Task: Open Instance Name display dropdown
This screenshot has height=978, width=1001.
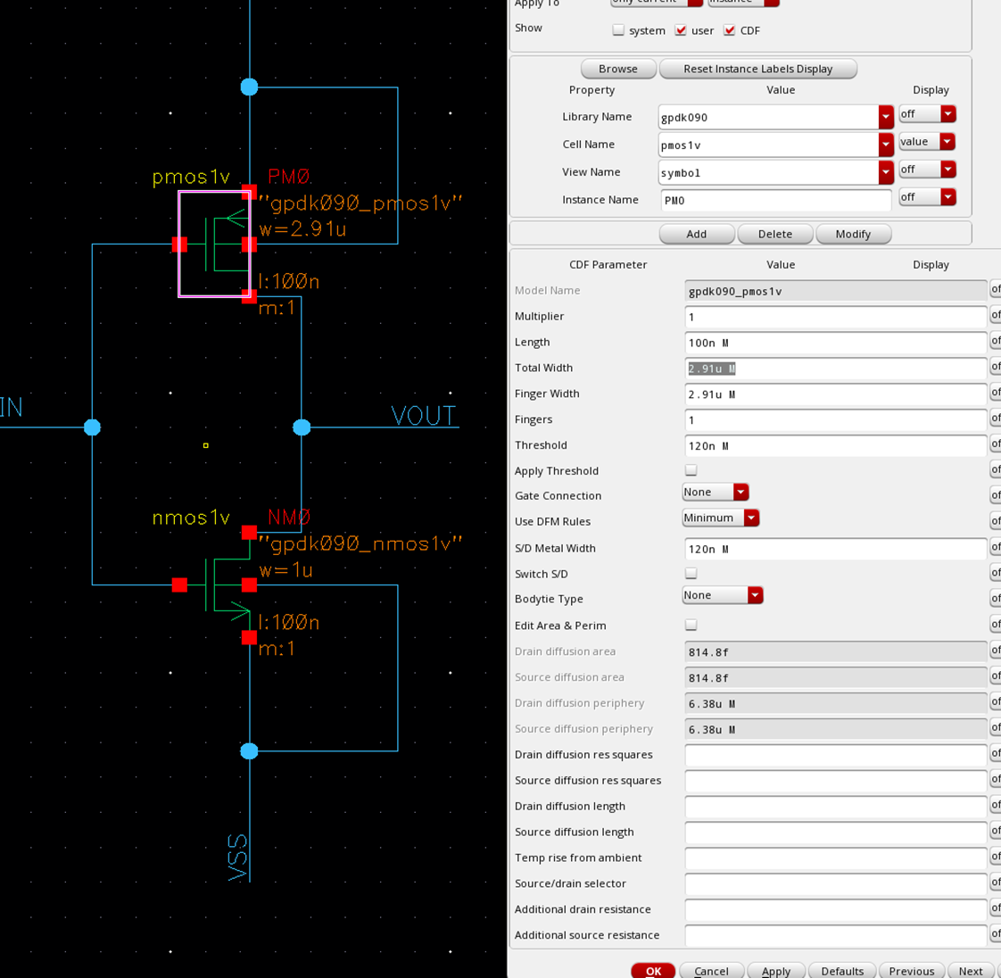Action: tap(927, 196)
